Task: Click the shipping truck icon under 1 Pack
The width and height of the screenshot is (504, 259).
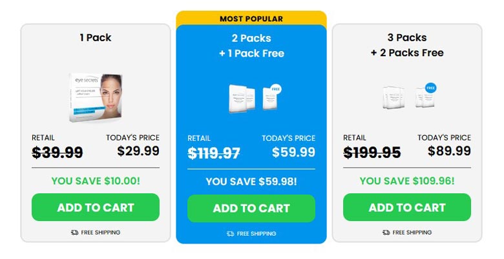Action: (74, 233)
